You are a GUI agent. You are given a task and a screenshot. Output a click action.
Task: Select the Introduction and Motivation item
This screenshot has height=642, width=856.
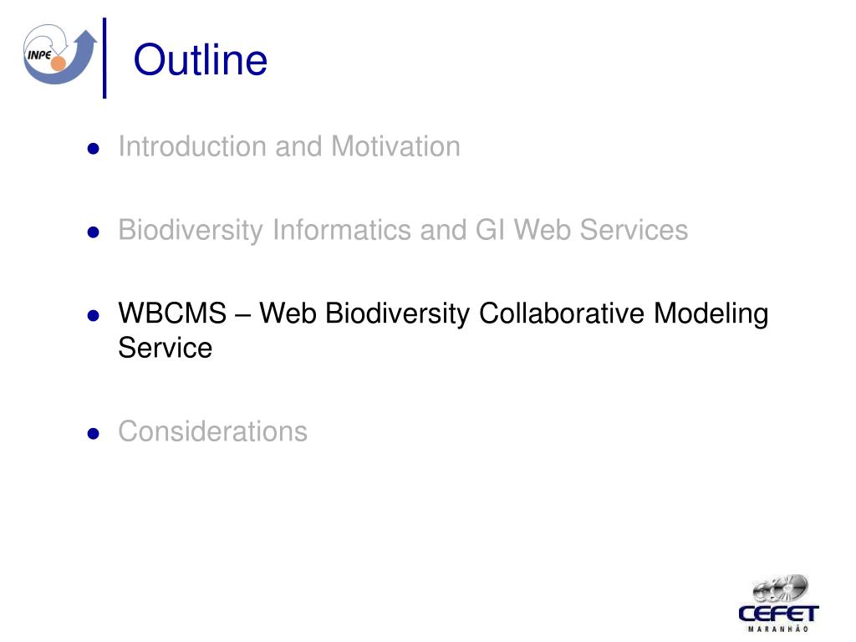pyautogui.click(x=289, y=146)
